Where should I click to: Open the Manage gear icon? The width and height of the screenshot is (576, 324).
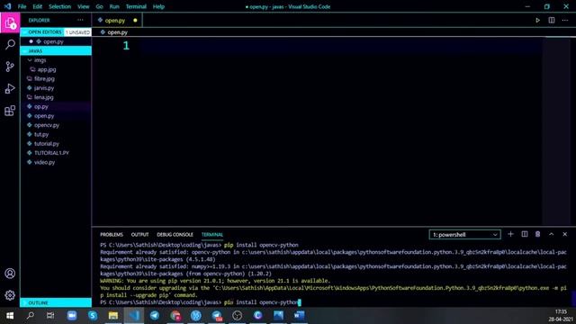[x=10, y=295]
